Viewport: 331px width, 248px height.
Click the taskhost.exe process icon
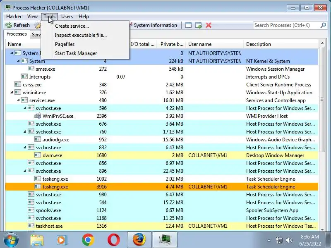31,226
